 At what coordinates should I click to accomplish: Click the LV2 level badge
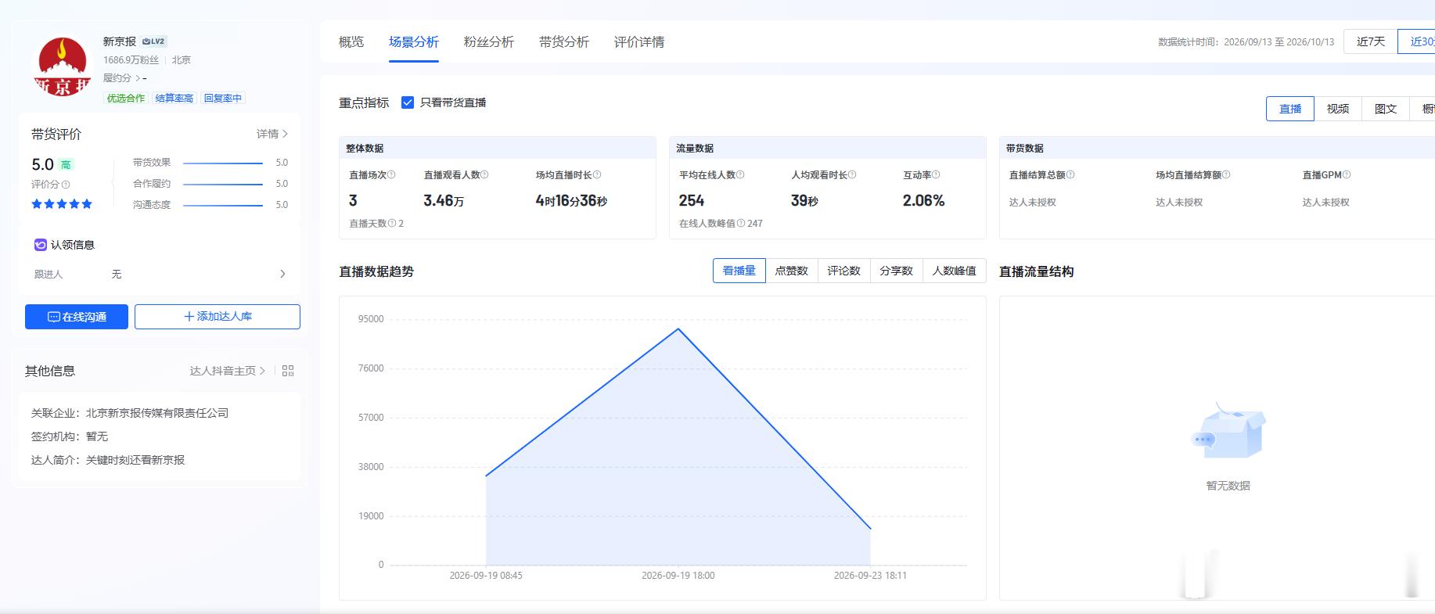154,41
